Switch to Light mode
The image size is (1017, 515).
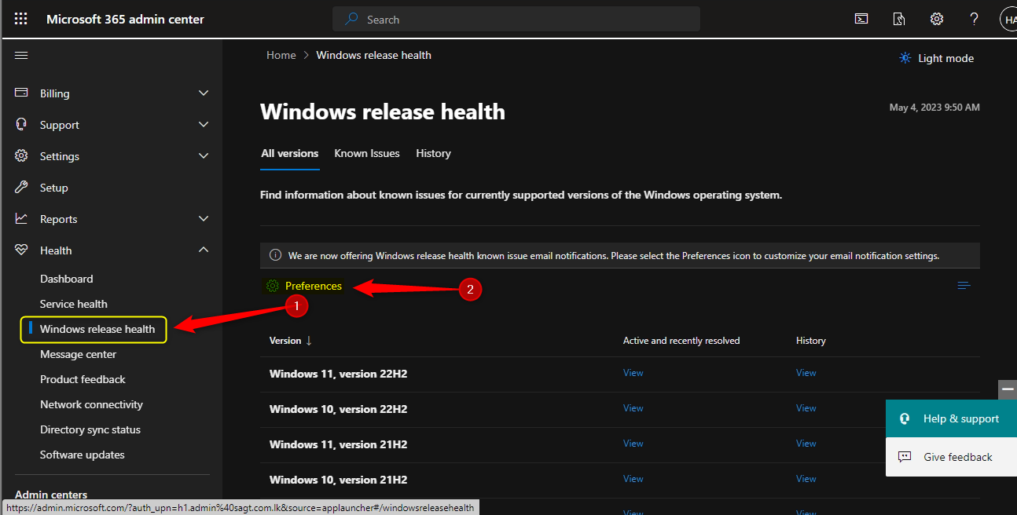pos(937,58)
